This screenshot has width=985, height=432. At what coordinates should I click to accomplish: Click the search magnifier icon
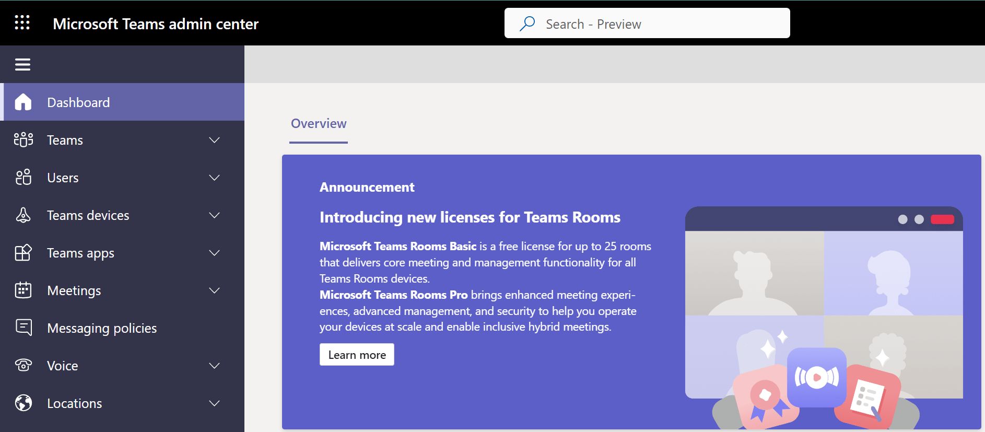[527, 24]
